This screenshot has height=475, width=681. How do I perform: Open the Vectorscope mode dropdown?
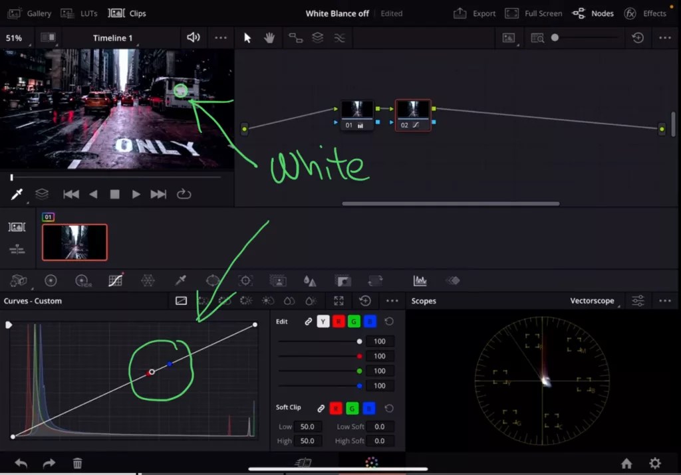[x=592, y=300]
